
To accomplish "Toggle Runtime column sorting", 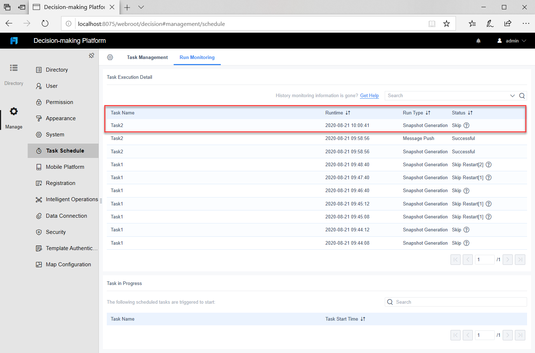I will [x=348, y=113].
